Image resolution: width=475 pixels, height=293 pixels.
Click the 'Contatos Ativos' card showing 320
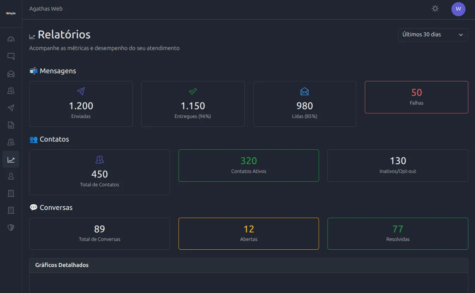point(249,166)
